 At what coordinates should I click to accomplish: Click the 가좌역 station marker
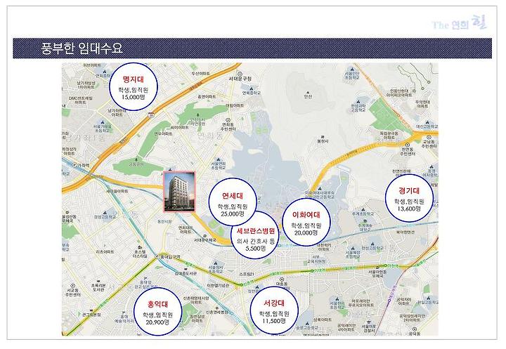click(82, 165)
